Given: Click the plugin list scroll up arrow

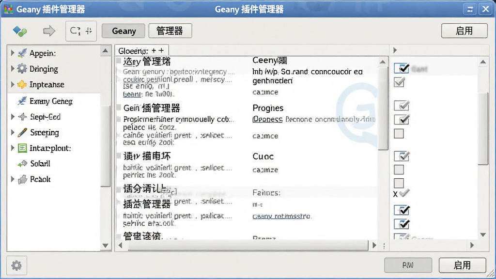Looking at the screenshot, I should 383,62.
